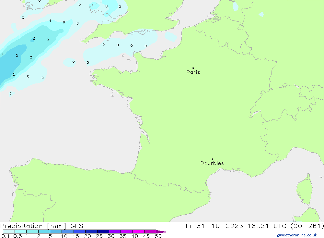
Task: Click the purple arrow tip above 50 mm
Action: 162,232
